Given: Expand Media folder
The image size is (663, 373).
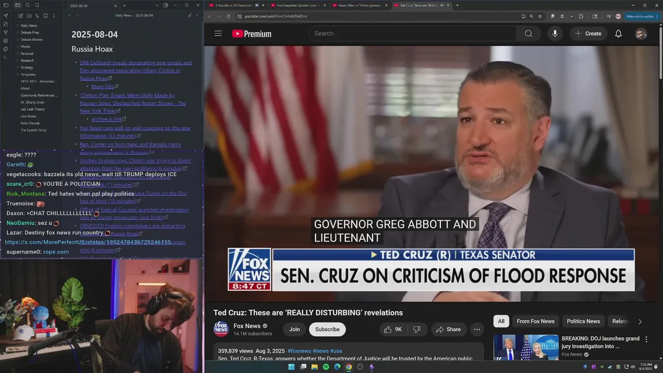Looking at the screenshot, I should [25, 46].
